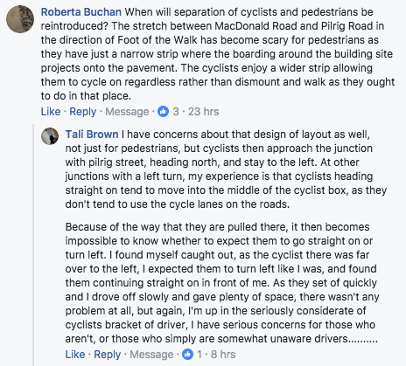Click the Tali Brown name link
406x366 pixels.
[x=92, y=135]
